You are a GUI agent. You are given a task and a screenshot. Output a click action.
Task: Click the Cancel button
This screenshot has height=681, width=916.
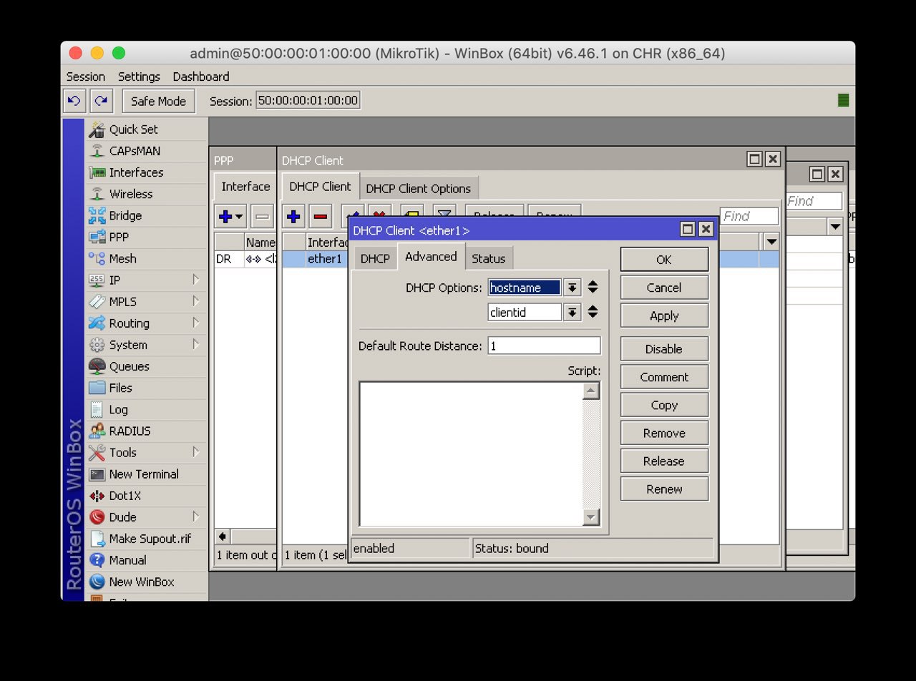[664, 288]
